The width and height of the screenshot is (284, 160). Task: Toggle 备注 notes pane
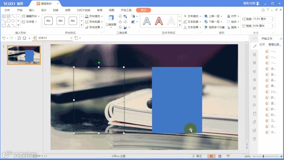tap(197, 156)
